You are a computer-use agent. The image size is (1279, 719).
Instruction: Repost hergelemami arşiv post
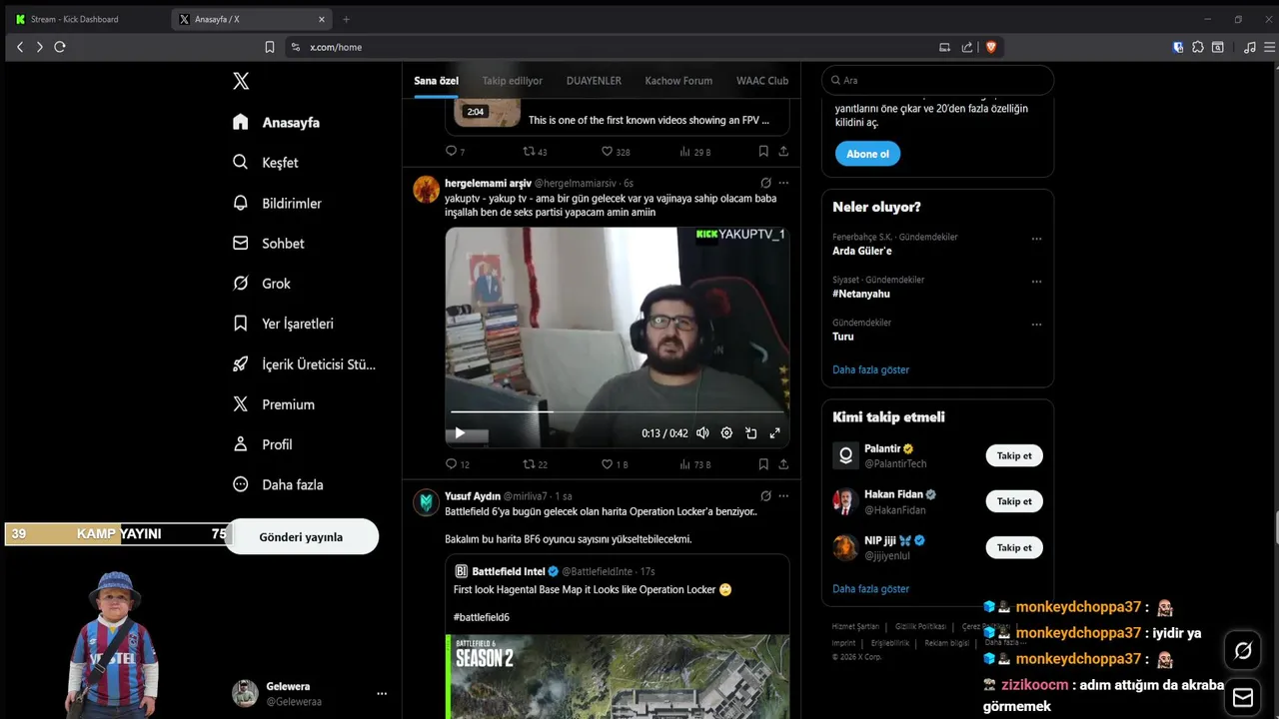pos(530,464)
